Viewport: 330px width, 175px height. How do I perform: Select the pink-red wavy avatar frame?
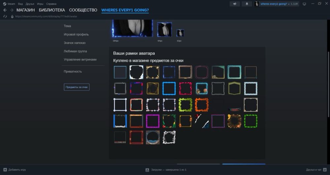[x=185, y=88]
